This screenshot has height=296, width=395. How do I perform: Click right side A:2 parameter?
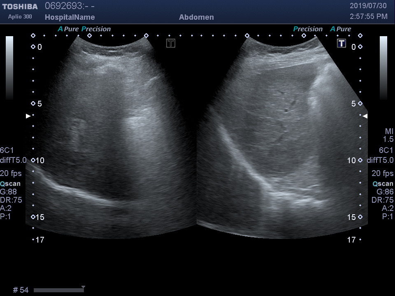tap(388, 208)
